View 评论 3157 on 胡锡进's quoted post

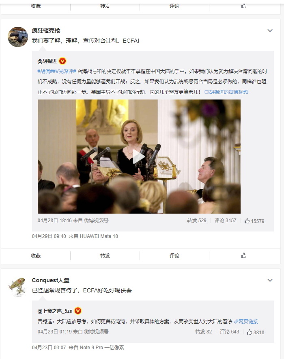[225, 220]
